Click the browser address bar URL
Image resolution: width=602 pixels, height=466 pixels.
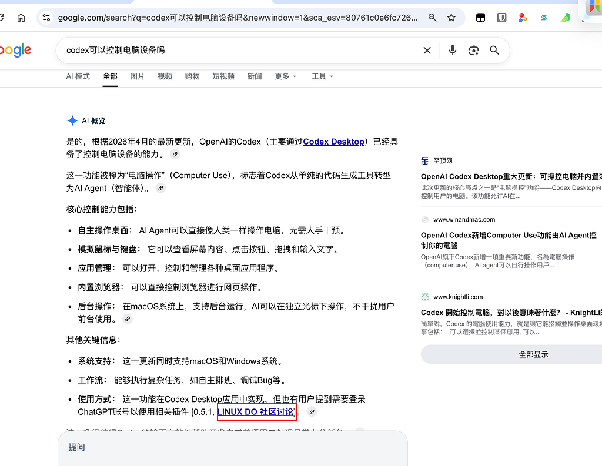click(x=238, y=18)
